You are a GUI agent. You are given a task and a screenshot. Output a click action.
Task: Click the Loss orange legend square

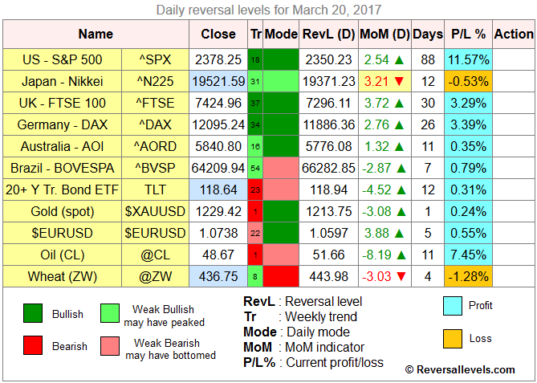[453, 338]
